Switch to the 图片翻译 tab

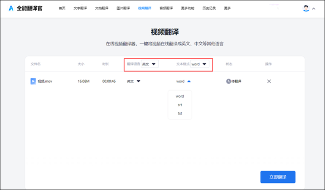coord(123,8)
